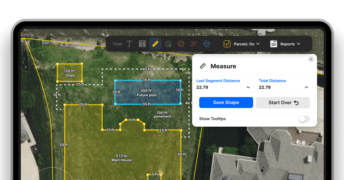Image resolution: width=344 pixels, height=180 pixels.
Task: Click the '120 ft² Shed' label
Action: (70, 73)
